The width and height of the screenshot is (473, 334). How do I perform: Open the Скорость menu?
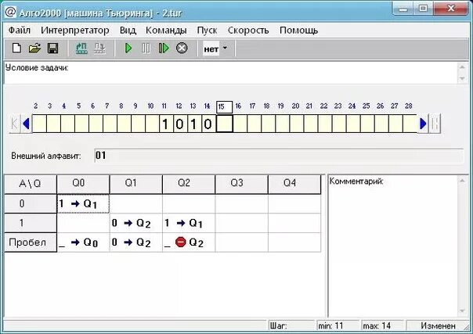[248, 31]
